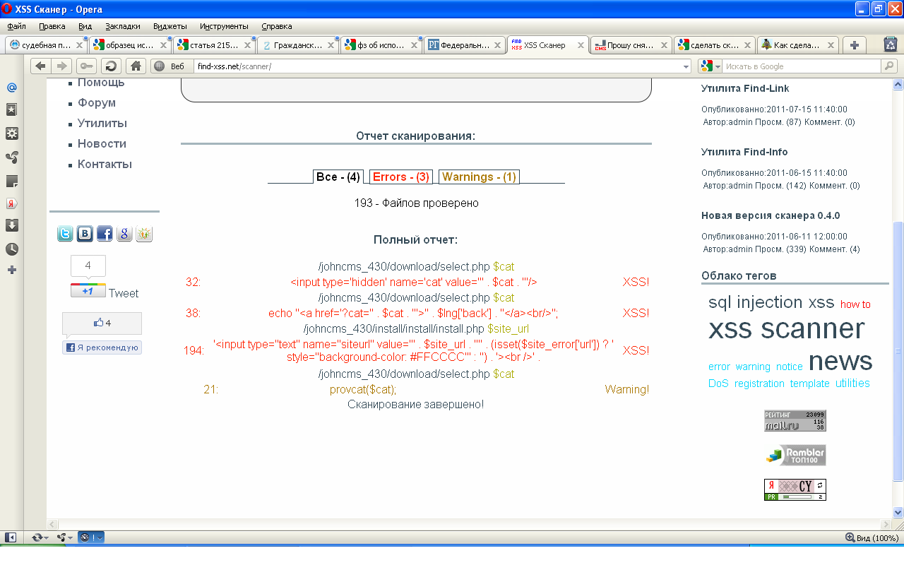The width and height of the screenshot is (904, 565).
Task: Go to the Home page button
Action: point(136,66)
